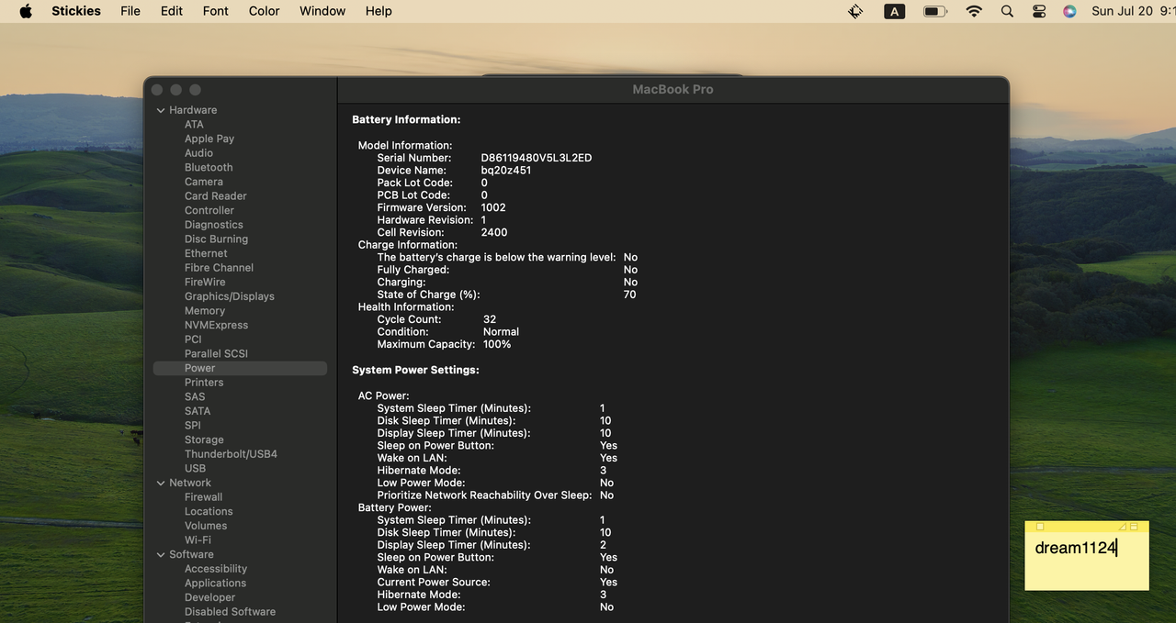Select SAS in the sidebar
Viewport: 1176px width, 623px height.
[195, 396]
